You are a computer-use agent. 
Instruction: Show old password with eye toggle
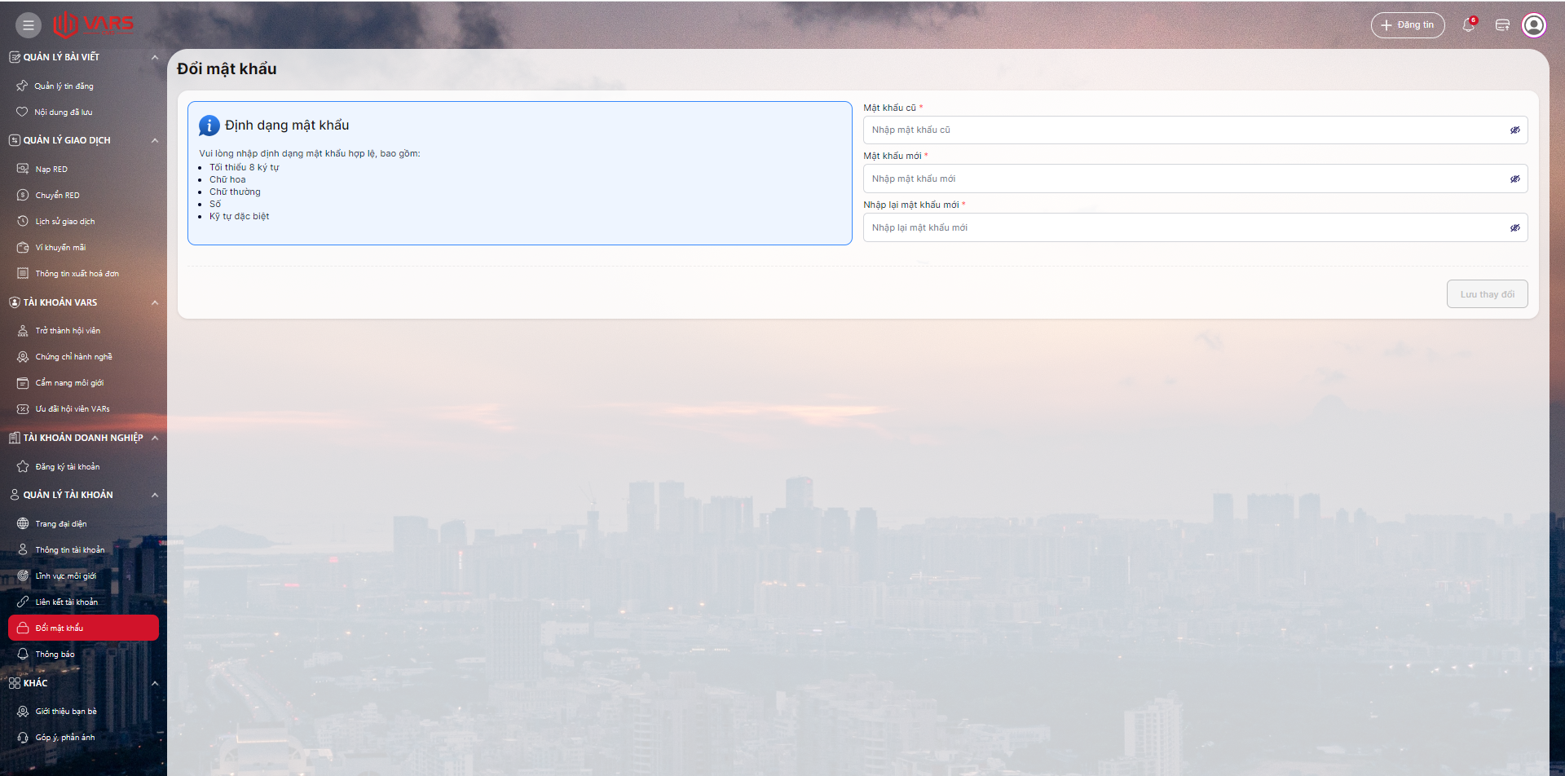pos(1514,130)
